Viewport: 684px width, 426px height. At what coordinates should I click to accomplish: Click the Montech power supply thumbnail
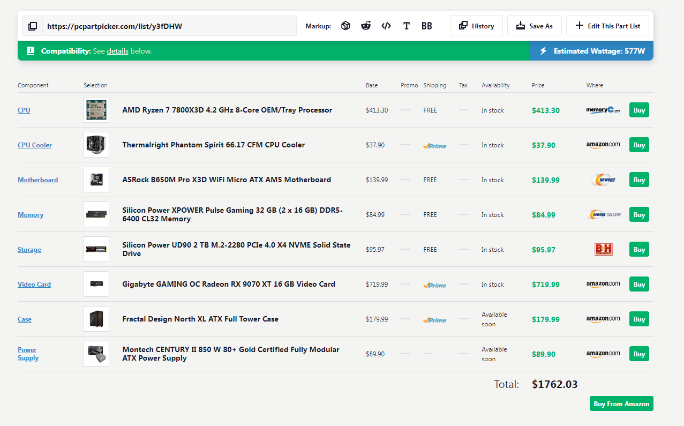tap(96, 354)
